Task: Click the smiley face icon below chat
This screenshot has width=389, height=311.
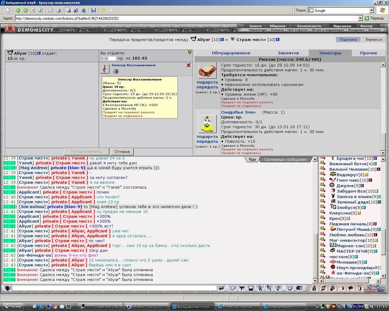Action: coord(290,288)
